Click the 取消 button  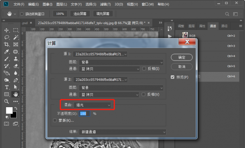(182, 67)
